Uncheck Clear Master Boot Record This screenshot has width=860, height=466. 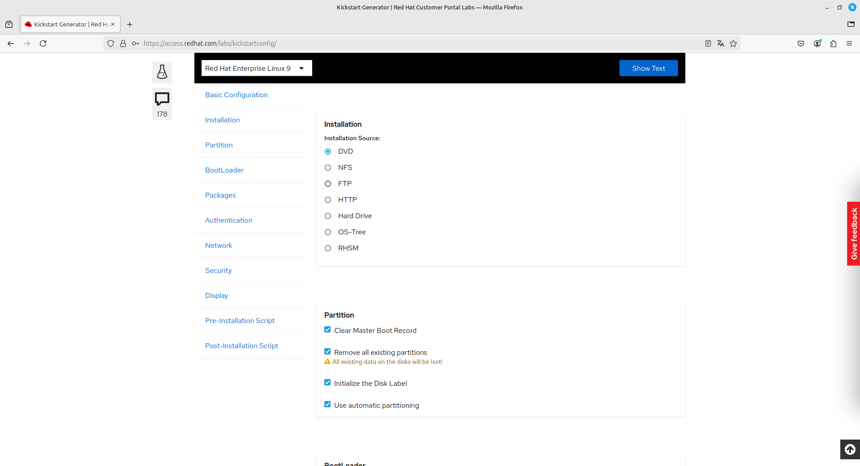[327, 330]
